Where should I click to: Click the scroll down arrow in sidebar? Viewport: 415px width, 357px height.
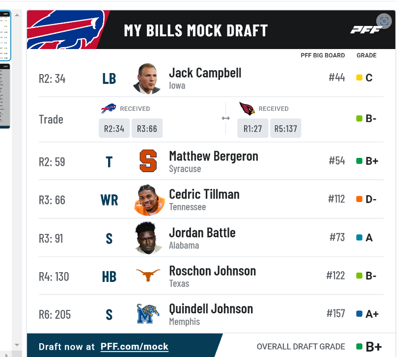coord(17,345)
